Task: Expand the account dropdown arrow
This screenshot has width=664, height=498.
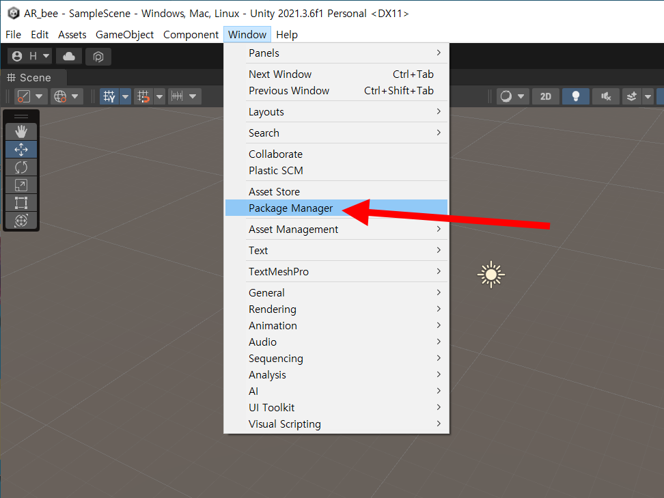Action: pos(46,56)
